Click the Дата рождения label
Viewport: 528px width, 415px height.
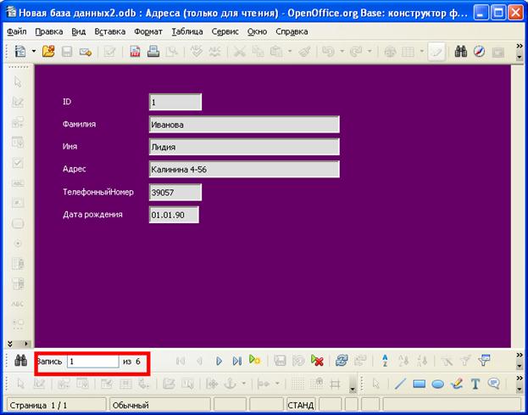pos(92,215)
